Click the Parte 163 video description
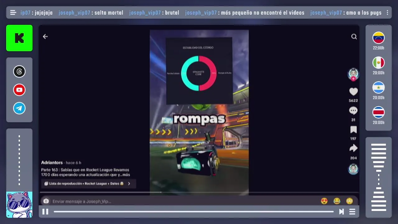398x224 pixels. [86, 172]
